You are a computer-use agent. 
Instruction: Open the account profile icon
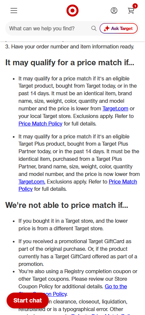coord(114,11)
